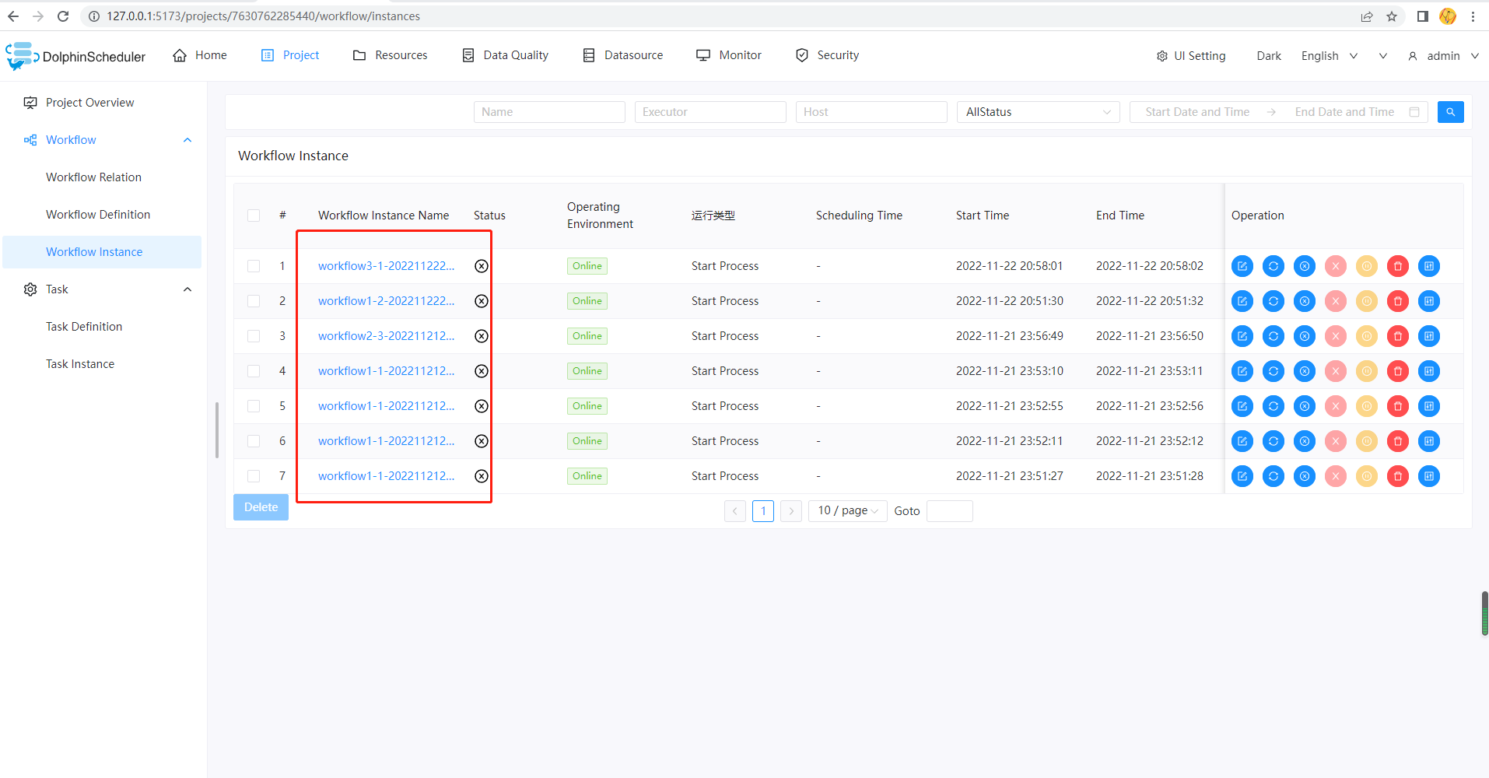The width and height of the screenshot is (1489, 778).
Task: Click the recovery failed icon in row 6
Action: click(1305, 441)
